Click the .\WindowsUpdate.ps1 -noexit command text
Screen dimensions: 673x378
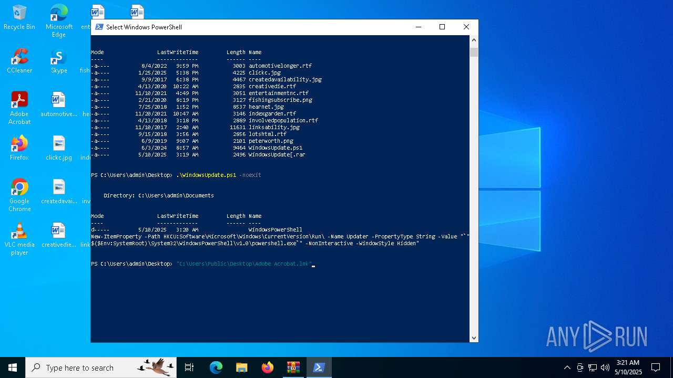click(219, 175)
